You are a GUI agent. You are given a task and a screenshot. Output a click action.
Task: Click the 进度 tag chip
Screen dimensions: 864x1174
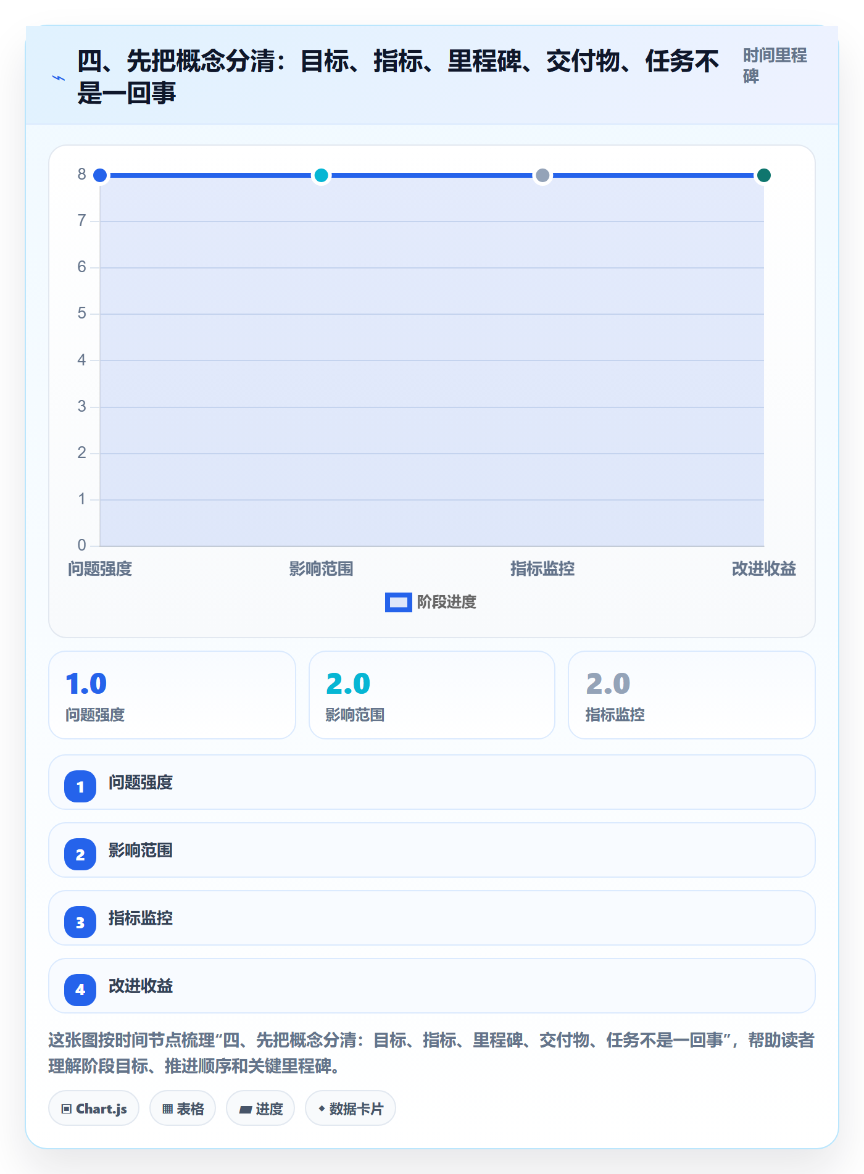coord(260,1109)
